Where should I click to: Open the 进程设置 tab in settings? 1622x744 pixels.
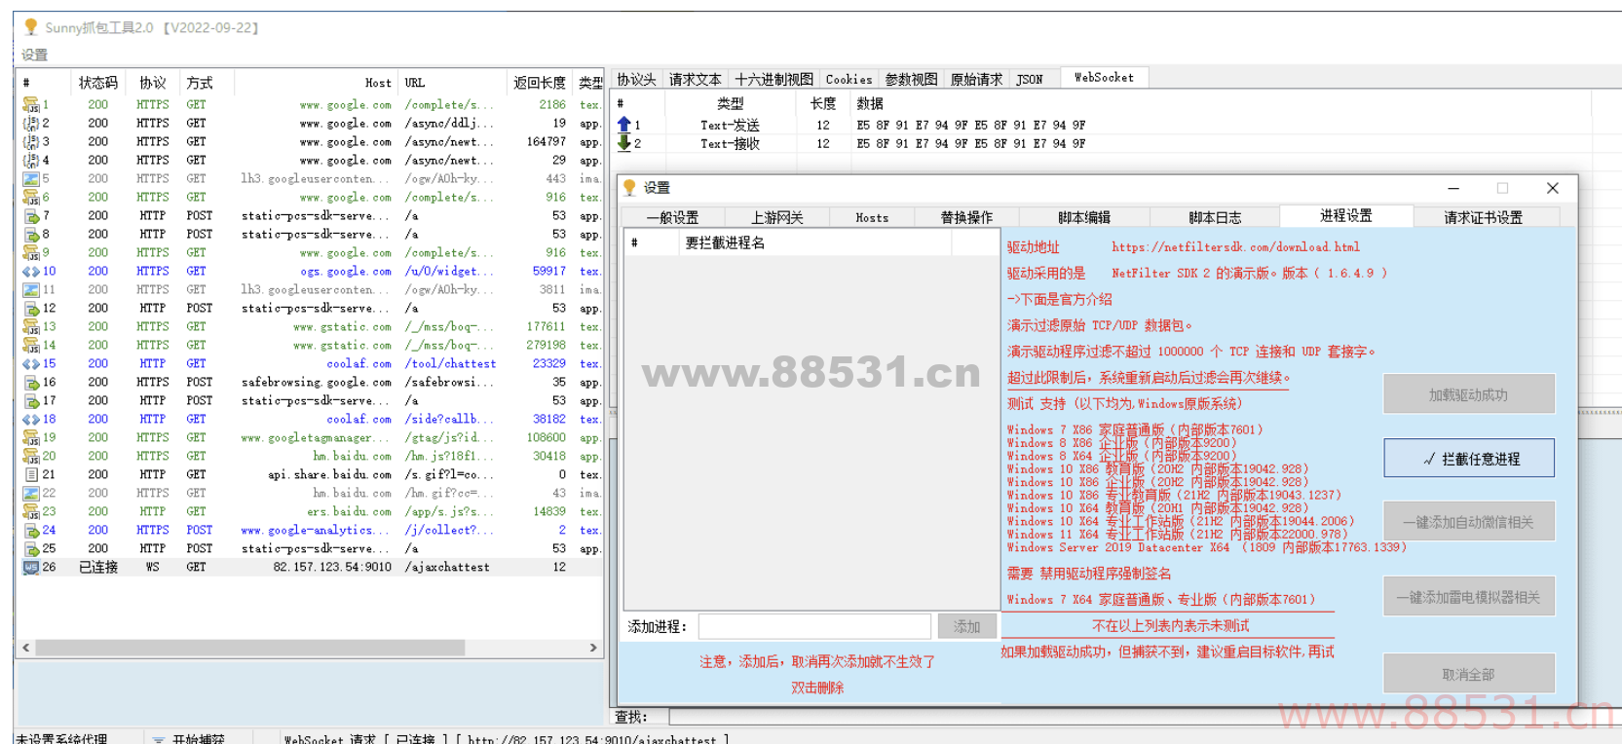click(1346, 215)
